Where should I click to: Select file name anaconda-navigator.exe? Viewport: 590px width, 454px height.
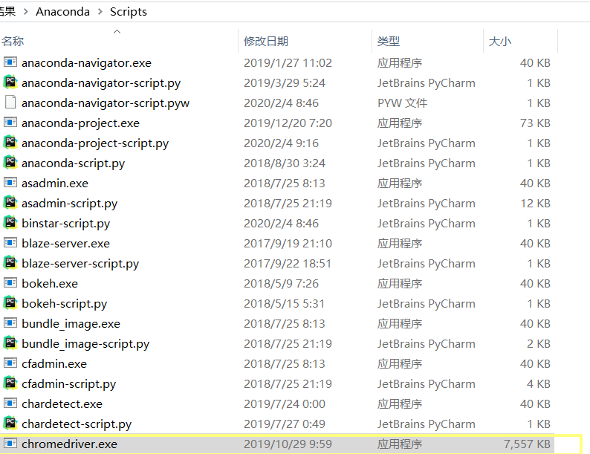(86, 63)
